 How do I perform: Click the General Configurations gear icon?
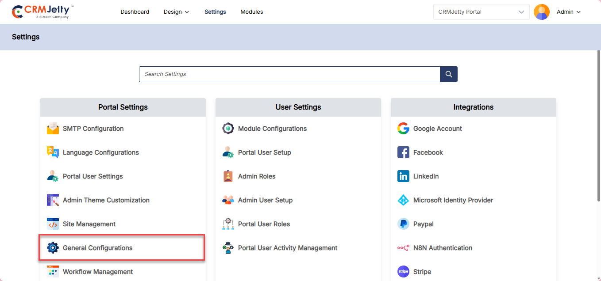[53, 248]
